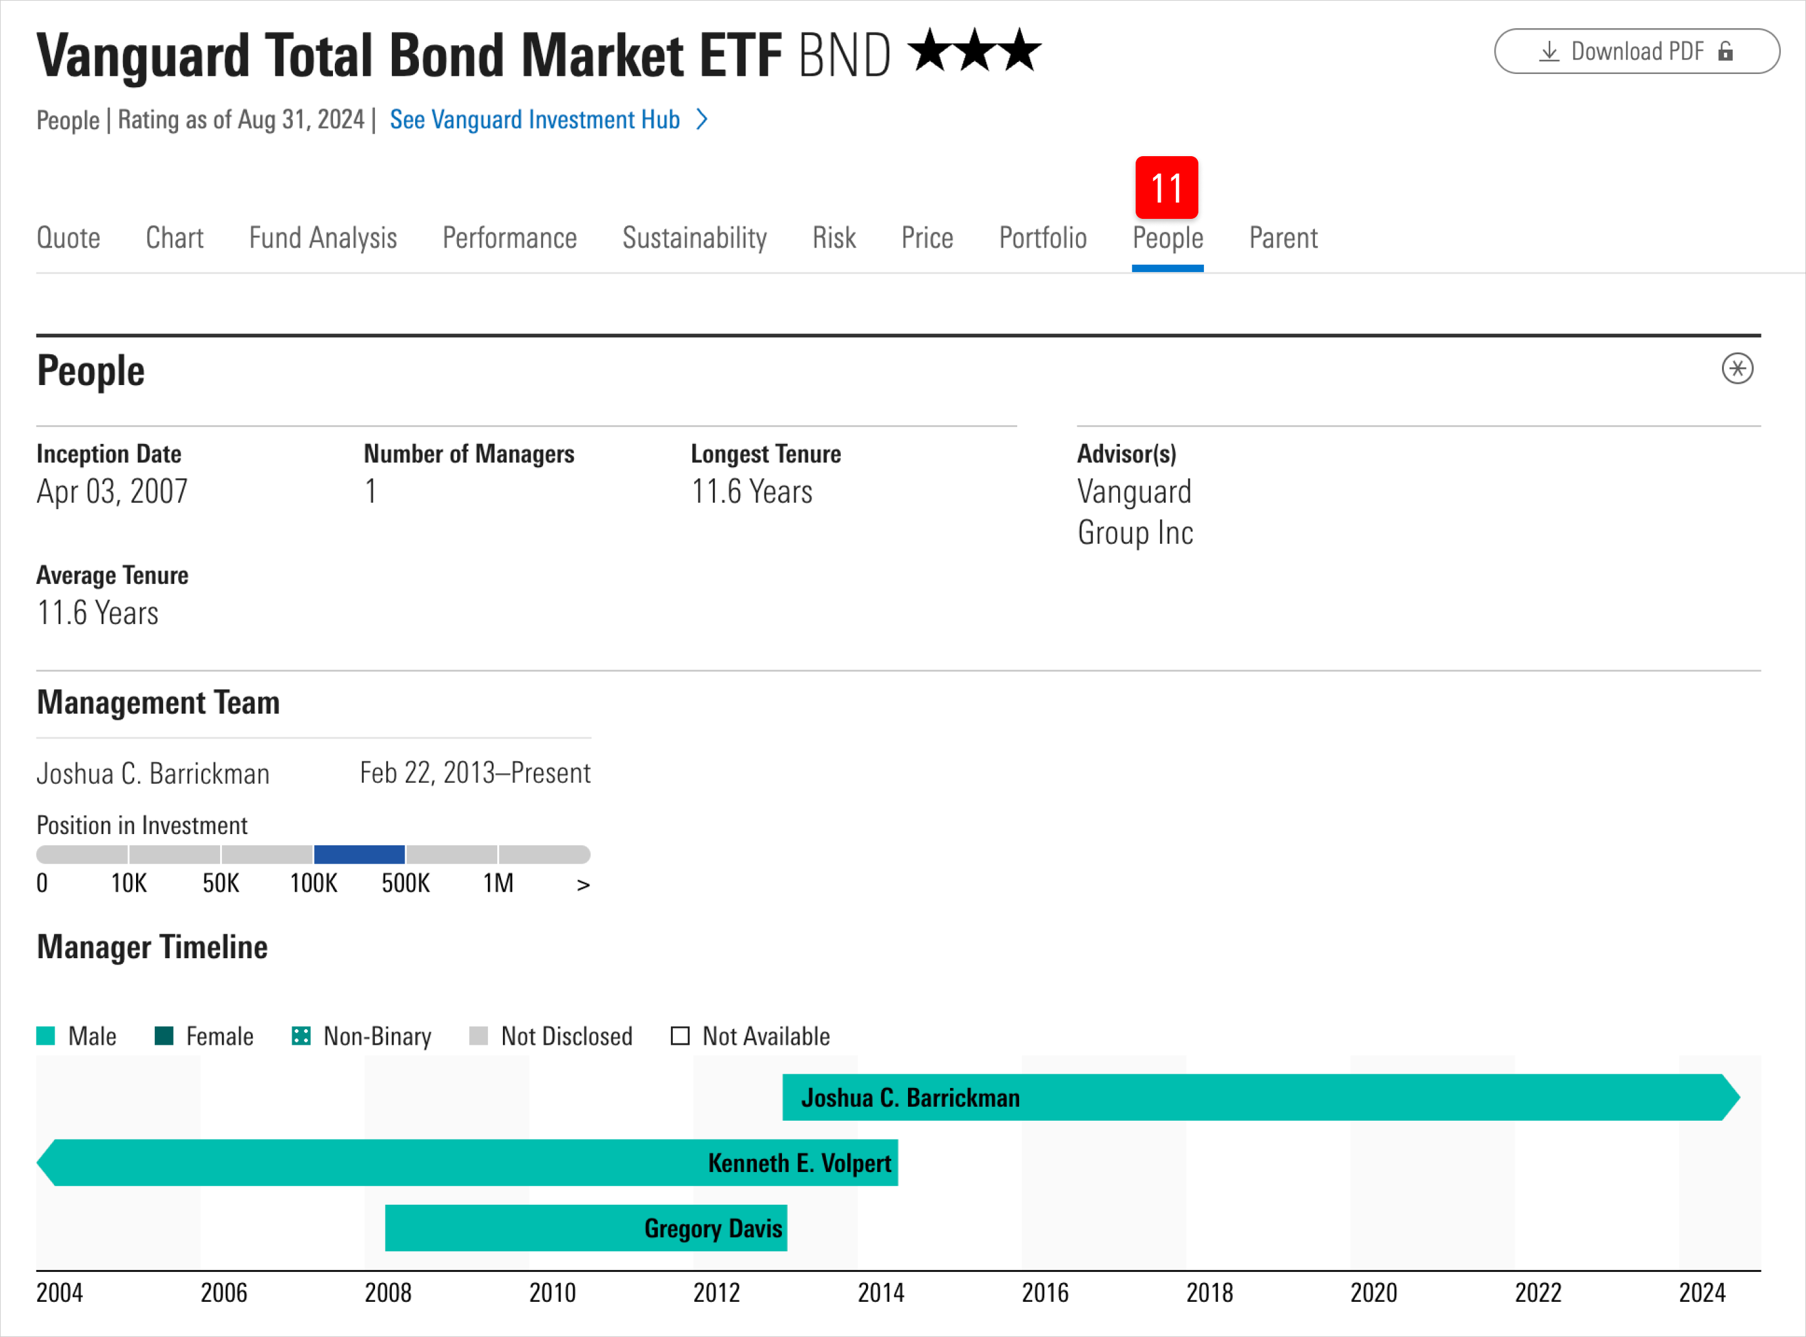Open the Parent tab
This screenshot has height=1337, width=1806.
click(x=1282, y=238)
